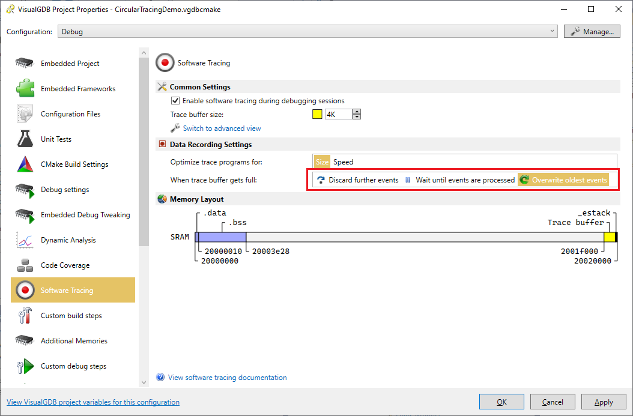
Task: Open Embedded Frameworks page
Action: 73,88
